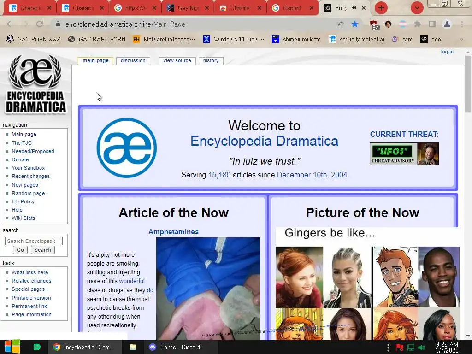Image resolution: width=472 pixels, height=354 pixels.
Task: Open the Help navigation link
Action: [x=17, y=210]
